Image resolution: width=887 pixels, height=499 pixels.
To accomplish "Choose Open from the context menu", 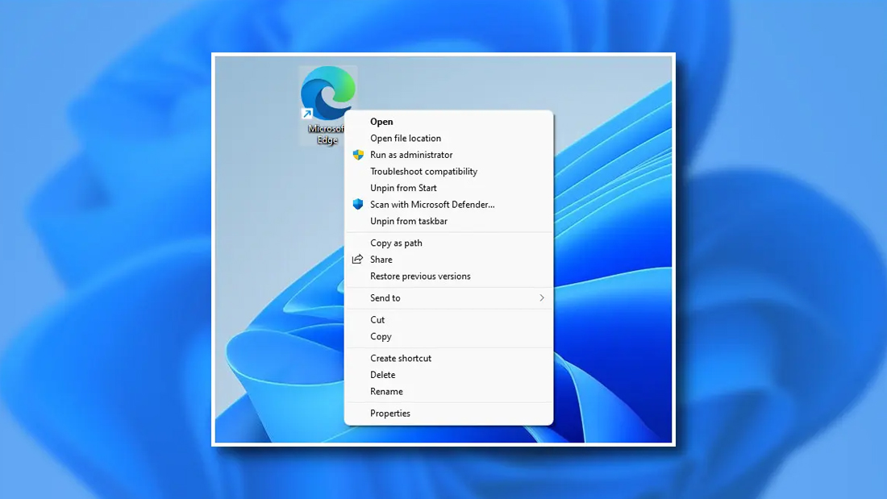I will click(448, 122).
